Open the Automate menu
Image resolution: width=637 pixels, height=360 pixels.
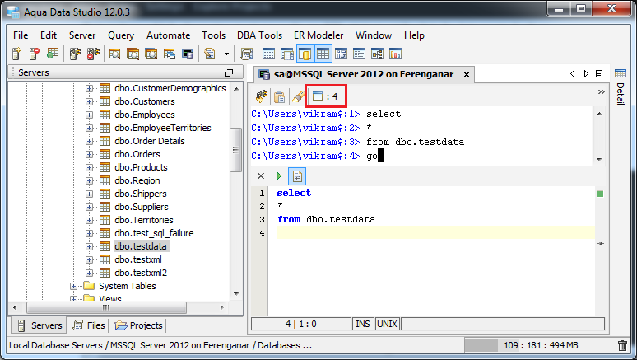pyautogui.click(x=168, y=35)
